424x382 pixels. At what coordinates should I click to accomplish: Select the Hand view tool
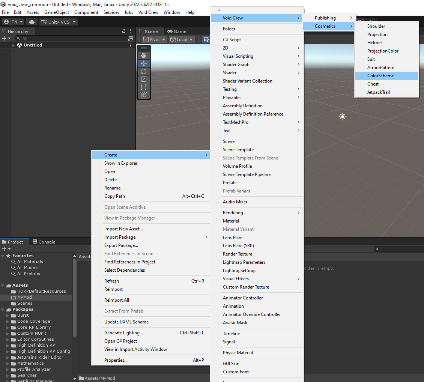point(144,56)
